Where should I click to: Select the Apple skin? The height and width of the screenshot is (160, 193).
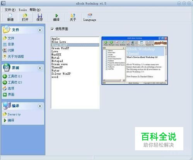click(56, 39)
